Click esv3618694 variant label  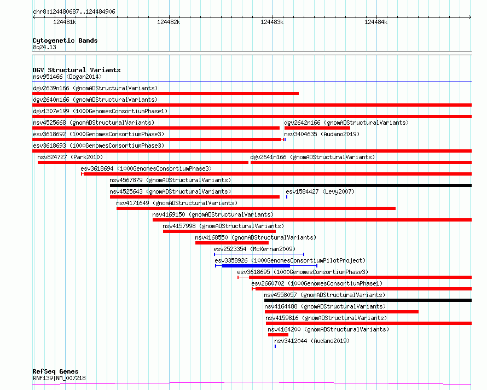click(x=146, y=168)
